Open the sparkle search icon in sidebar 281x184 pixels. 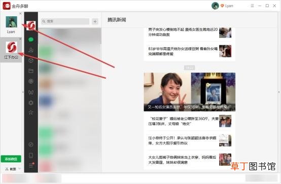click(x=31, y=113)
